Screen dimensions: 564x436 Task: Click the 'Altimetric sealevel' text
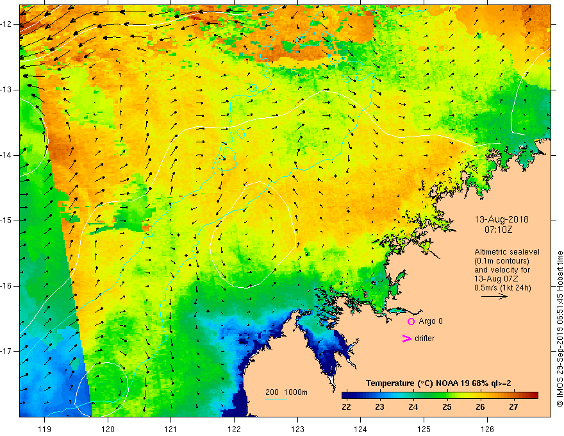click(x=507, y=252)
